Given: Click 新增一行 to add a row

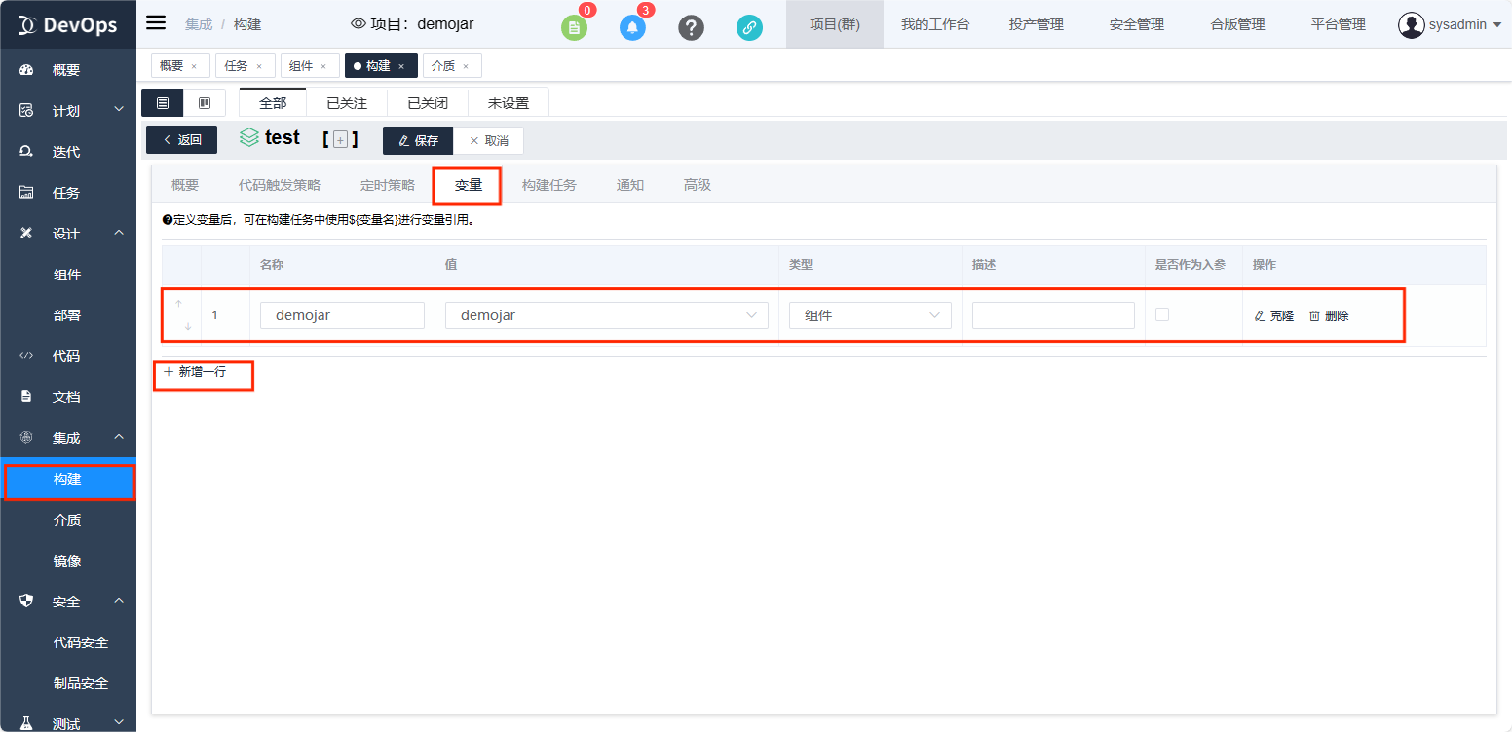Looking at the screenshot, I should [195, 372].
